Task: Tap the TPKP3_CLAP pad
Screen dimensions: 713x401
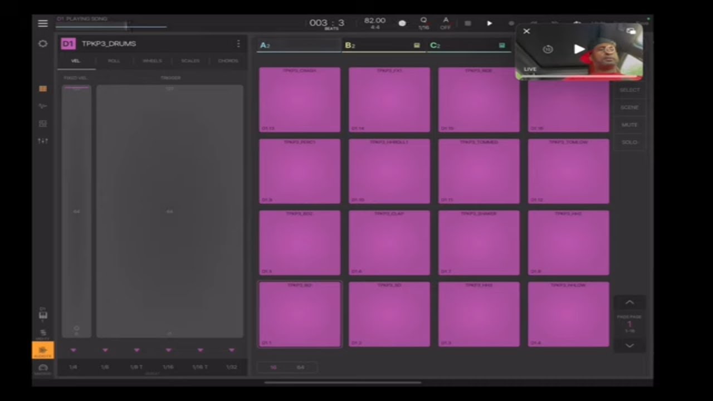Action: point(389,242)
